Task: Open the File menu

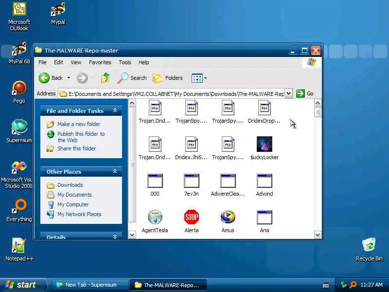Action: 42,62
